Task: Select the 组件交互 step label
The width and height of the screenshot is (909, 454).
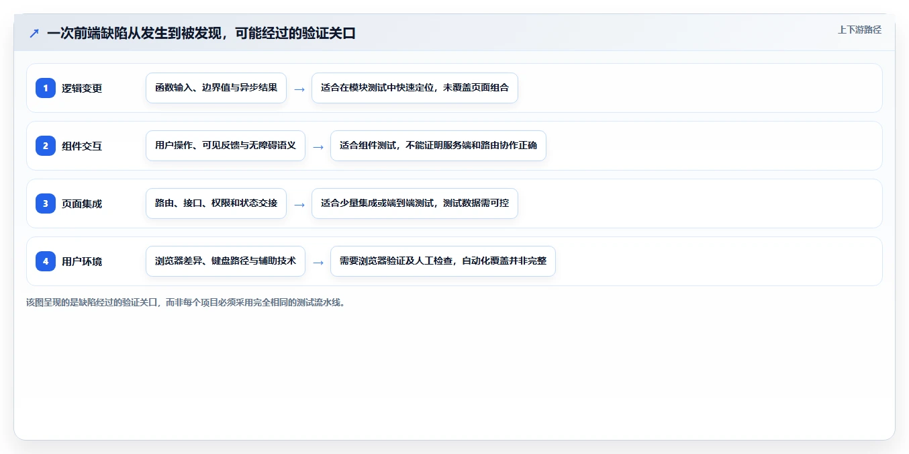Action: pos(82,146)
